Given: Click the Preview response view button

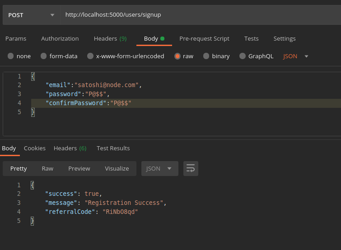Looking at the screenshot, I should click(79, 168).
